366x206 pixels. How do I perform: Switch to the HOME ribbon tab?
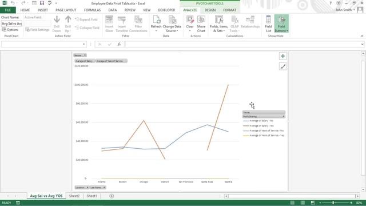pos(25,10)
